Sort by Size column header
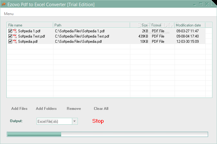The image size is (217, 144). click(x=140, y=25)
